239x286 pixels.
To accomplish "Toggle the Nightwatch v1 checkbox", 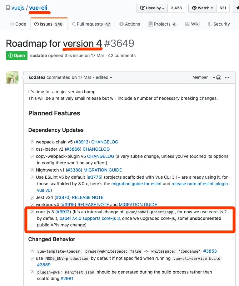I will pos(32,170).
